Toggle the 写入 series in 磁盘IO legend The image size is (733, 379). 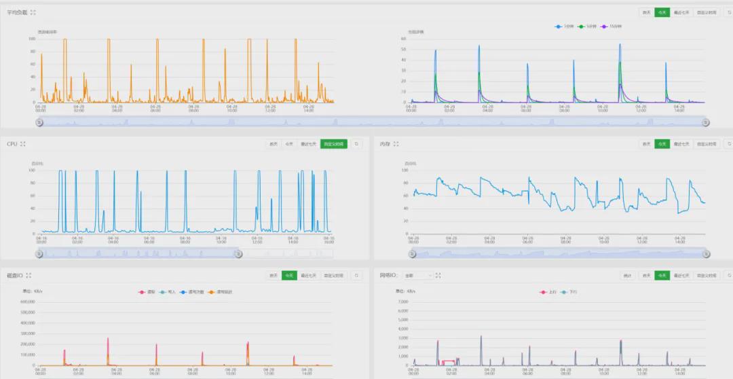(x=167, y=292)
